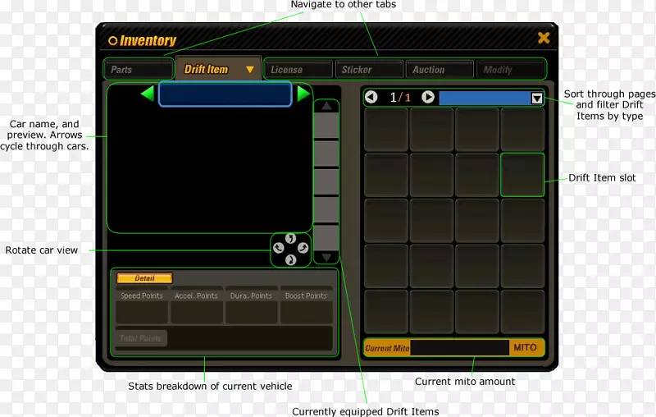Click the blue car name field
The height and width of the screenshot is (417, 656).
coord(225,94)
